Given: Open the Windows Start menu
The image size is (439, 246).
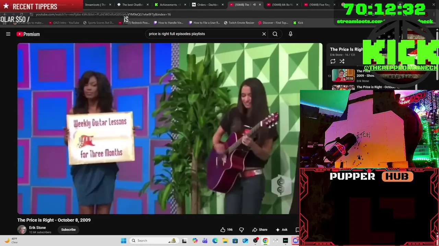Looking at the screenshot, I should 123,241.
